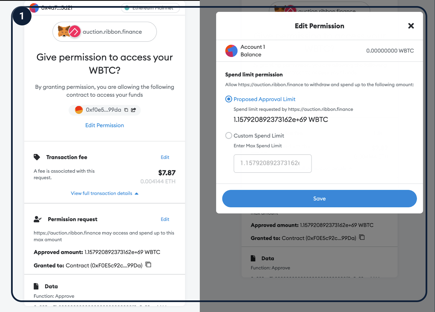This screenshot has width=435, height=312.
Task: Click the Max Spend Limit input field
Action: [x=272, y=163]
